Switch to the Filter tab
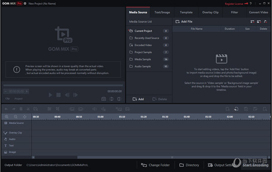272x172 pixels. coord(234,12)
